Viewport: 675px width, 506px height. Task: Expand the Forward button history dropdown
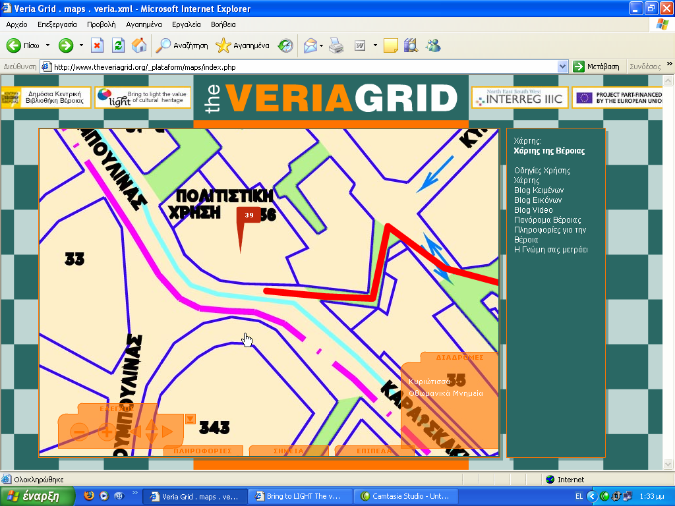[81, 45]
